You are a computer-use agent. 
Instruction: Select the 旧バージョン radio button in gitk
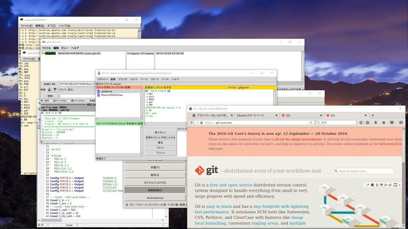(51, 101)
